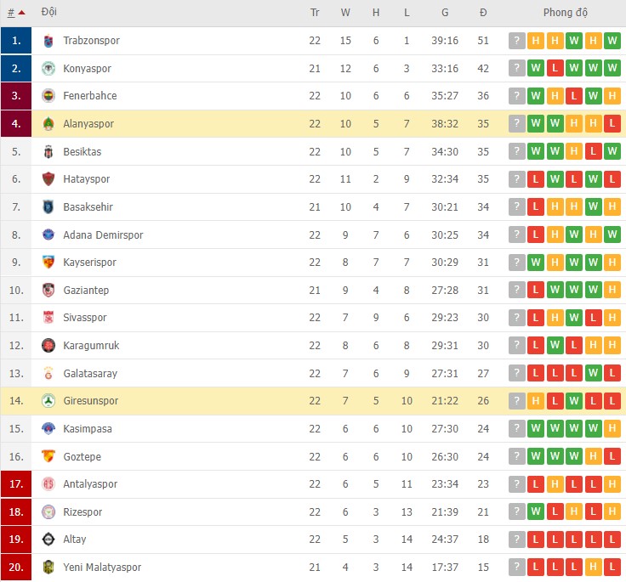
Task: Sort standings by Đ points column
Action: tap(483, 13)
